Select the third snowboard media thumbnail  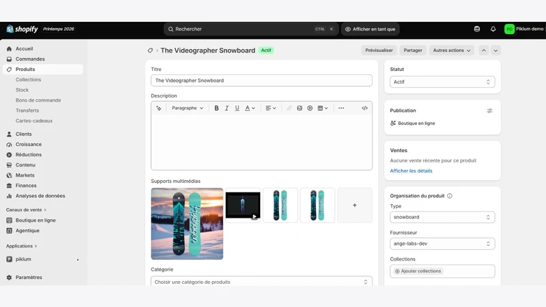point(280,205)
